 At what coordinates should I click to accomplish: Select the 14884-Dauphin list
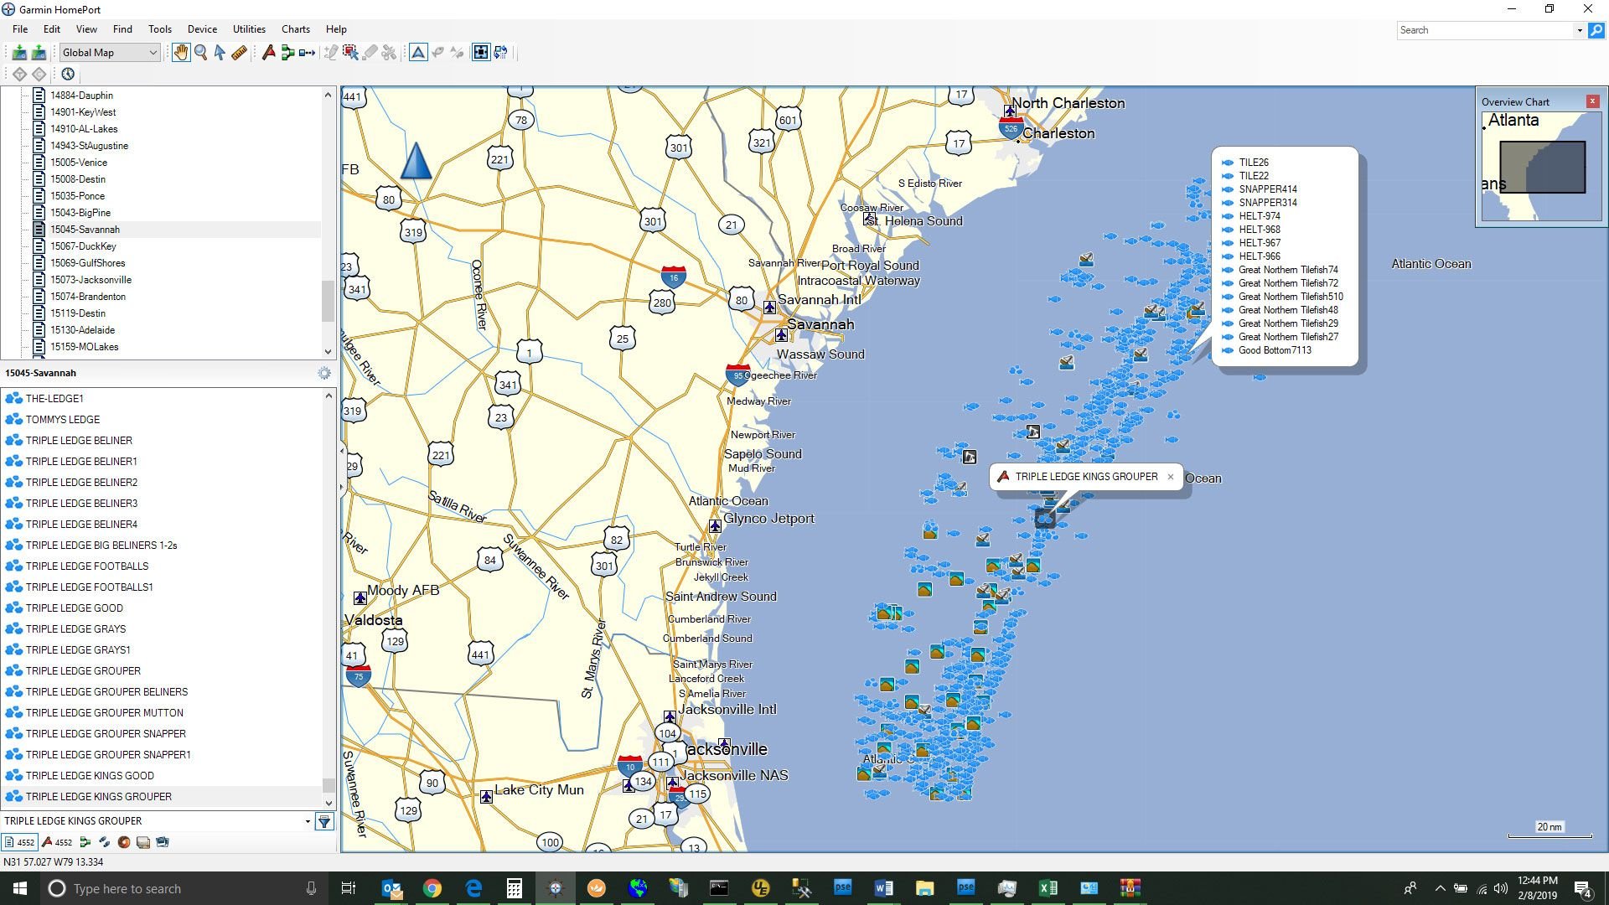(x=81, y=96)
